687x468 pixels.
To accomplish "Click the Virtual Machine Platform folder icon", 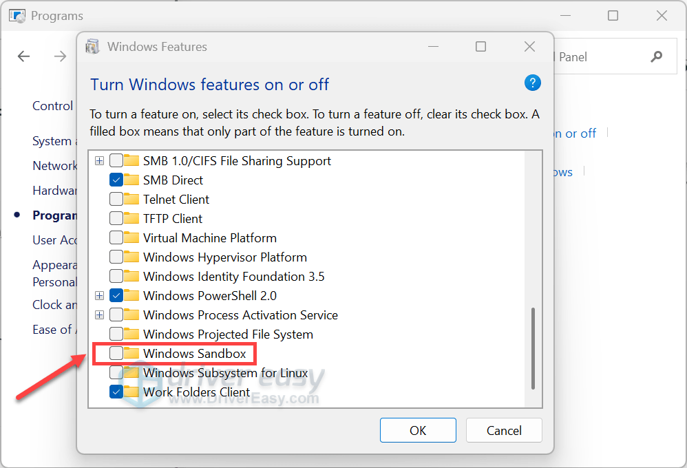I will tap(131, 237).
